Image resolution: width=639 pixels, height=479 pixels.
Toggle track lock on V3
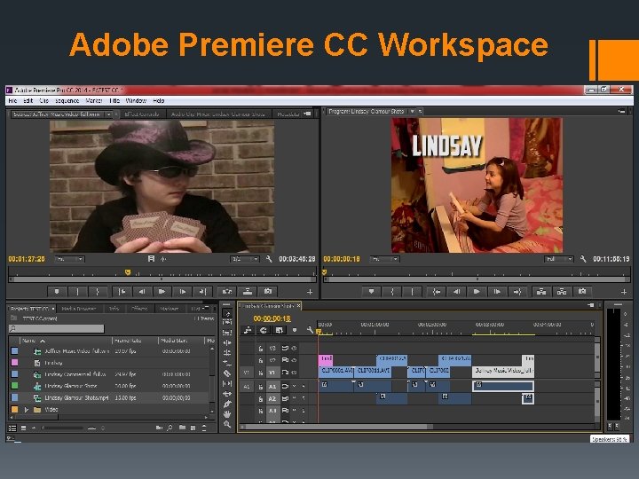coord(261,349)
